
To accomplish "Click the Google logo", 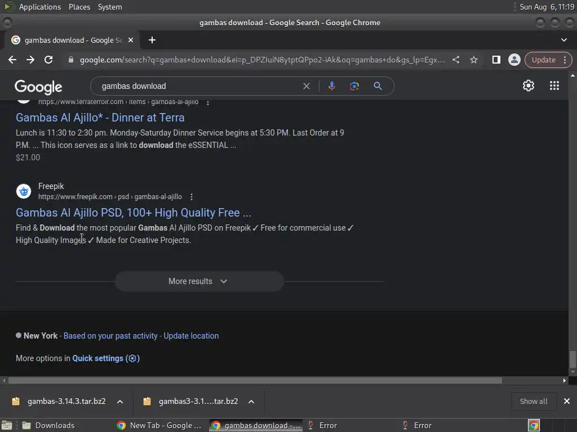I will click(x=38, y=87).
